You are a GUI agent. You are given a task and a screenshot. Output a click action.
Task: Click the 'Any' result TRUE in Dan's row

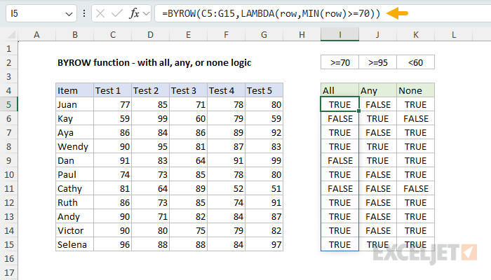[377, 160]
